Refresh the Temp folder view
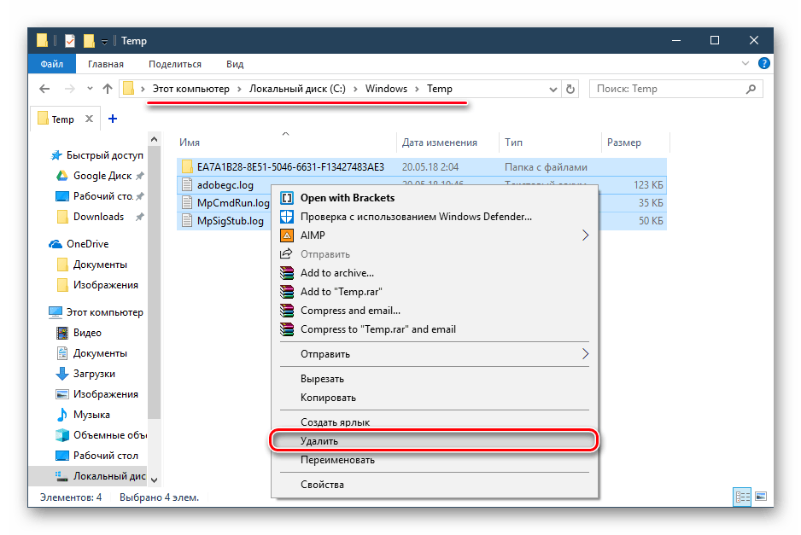Viewport: 801px width, 535px height. pyautogui.click(x=570, y=89)
